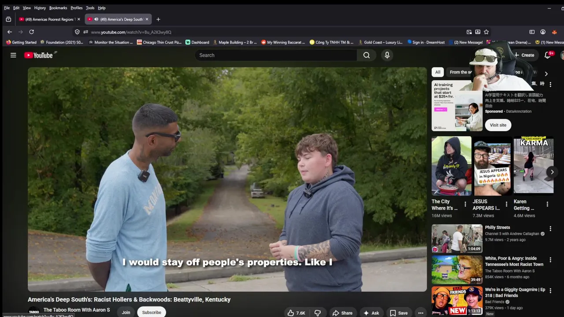Select the All filter chip
Image resolution: width=564 pixels, height=317 pixels.
(x=438, y=72)
